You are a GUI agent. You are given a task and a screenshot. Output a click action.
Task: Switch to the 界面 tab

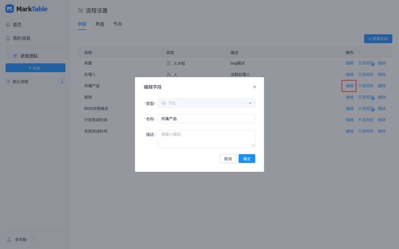100,24
